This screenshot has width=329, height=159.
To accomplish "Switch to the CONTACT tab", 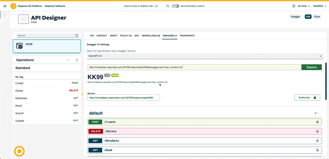I will (x=102, y=36).
